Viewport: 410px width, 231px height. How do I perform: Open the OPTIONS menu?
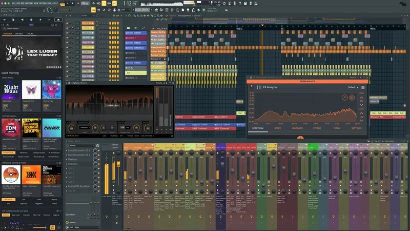pyautogui.click(x=43, y=3)
